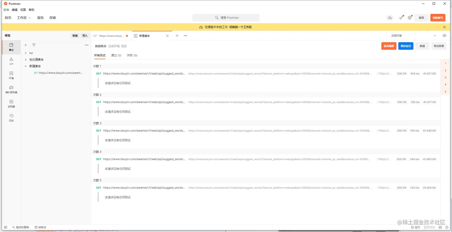Jump to iteration 1 in the side index

point(445,63)
